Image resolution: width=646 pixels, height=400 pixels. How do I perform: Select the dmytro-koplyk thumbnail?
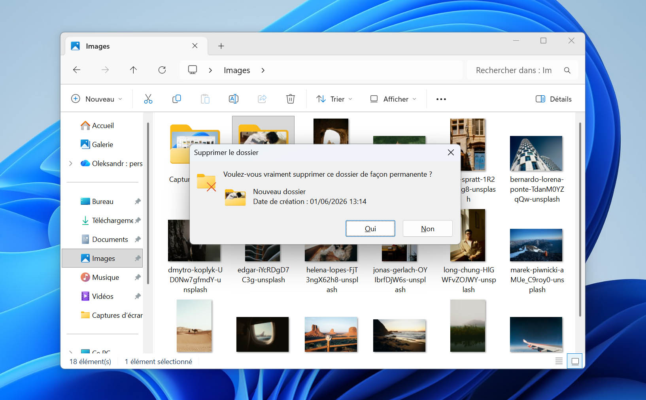194,240
